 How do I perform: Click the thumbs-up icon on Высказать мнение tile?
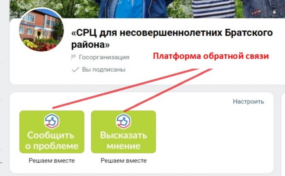click(x=124, y=121)
